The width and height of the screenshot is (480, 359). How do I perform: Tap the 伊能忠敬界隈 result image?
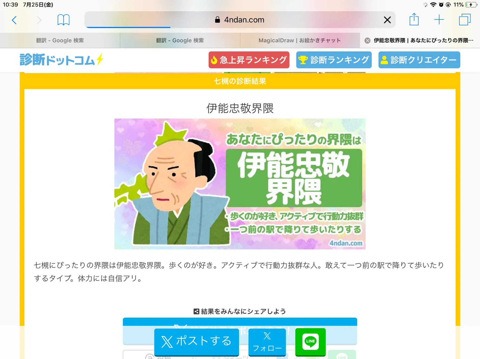[240, 184]
